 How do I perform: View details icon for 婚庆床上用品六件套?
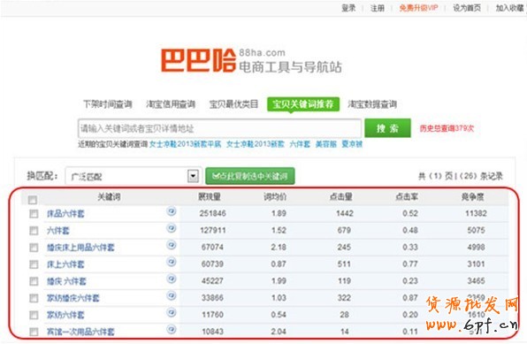[172, 245]
